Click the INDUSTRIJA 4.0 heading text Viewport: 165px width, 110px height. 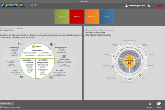point(90,27)
